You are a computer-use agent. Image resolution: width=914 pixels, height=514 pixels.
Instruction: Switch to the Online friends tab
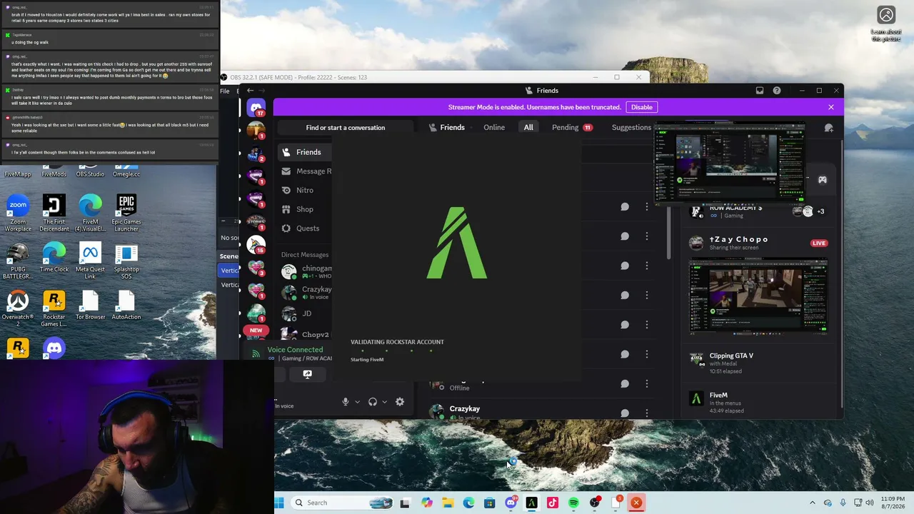tap(494, 128)
